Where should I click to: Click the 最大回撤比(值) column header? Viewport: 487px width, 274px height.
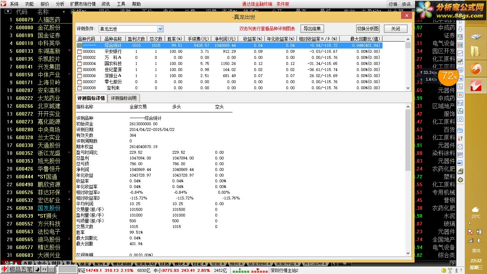coord(360,39)
